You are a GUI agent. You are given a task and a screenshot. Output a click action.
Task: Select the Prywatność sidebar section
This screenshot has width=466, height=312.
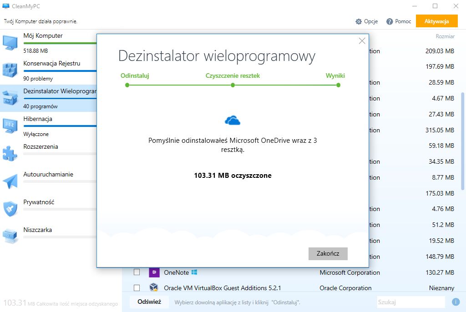[x=48, y=209]
